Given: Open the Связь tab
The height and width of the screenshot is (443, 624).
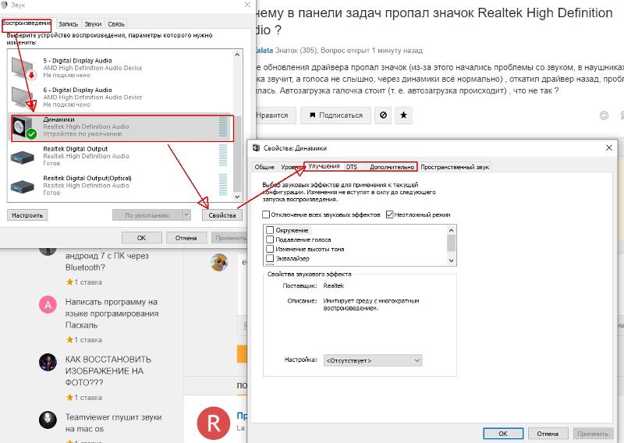Looking at the screenshot, I should coord(116,24).
